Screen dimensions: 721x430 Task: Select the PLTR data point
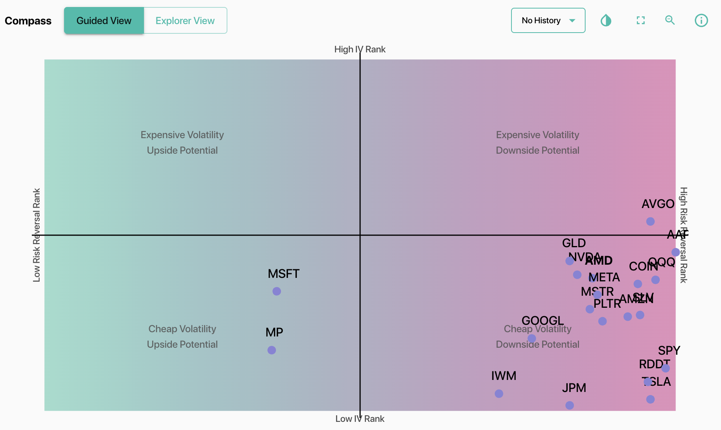(x=602, y=321)
